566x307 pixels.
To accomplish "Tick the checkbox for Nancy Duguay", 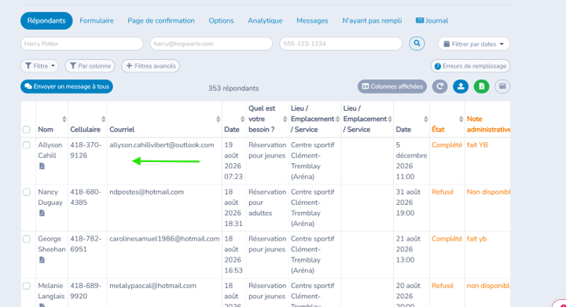I will [x=27, y=192].
